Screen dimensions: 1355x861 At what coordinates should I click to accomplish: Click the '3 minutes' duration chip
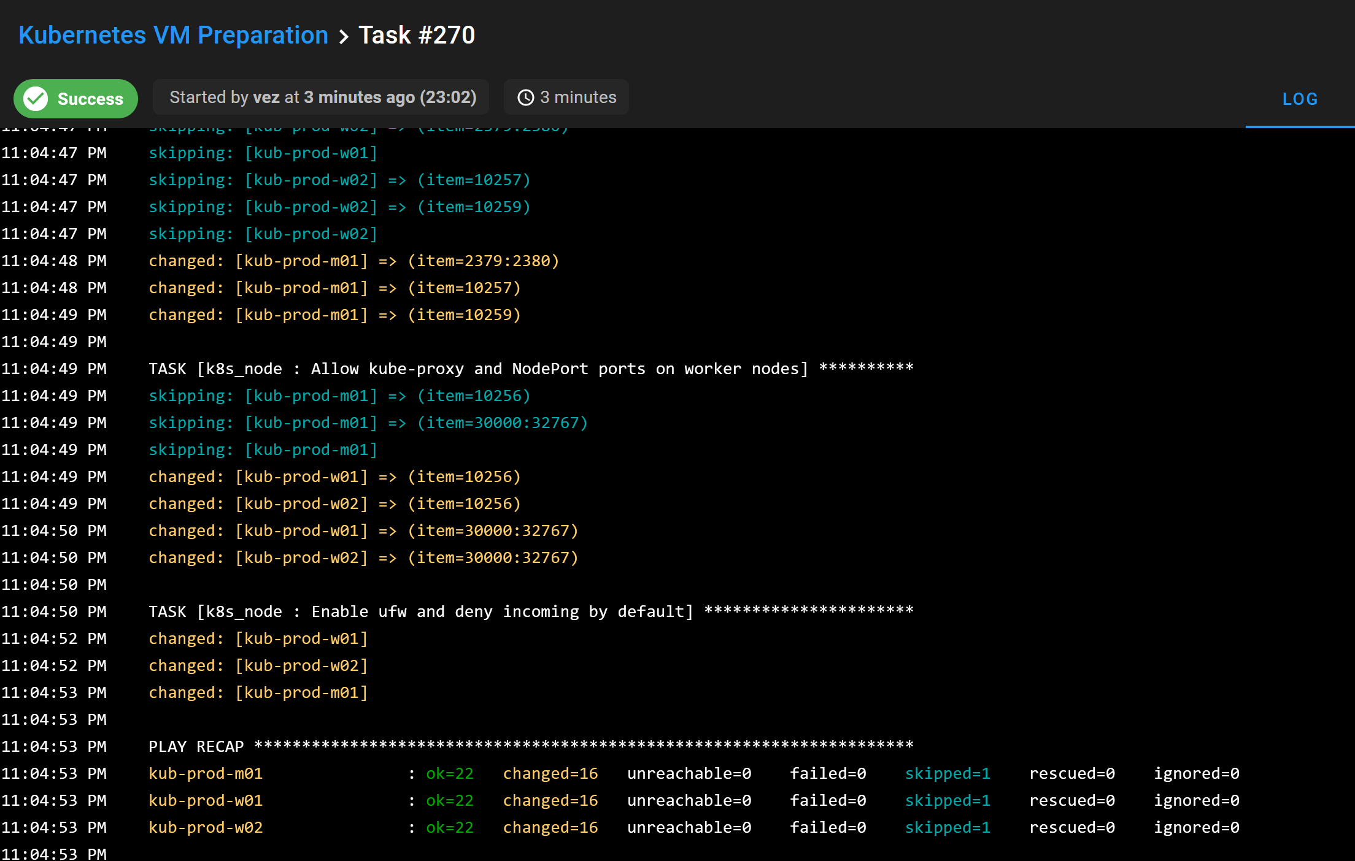click(x=566, y=97)
